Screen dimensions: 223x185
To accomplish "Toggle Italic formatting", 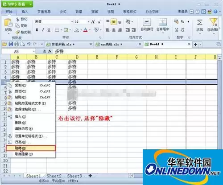I will pyautogui.click(x=43, y=30).
